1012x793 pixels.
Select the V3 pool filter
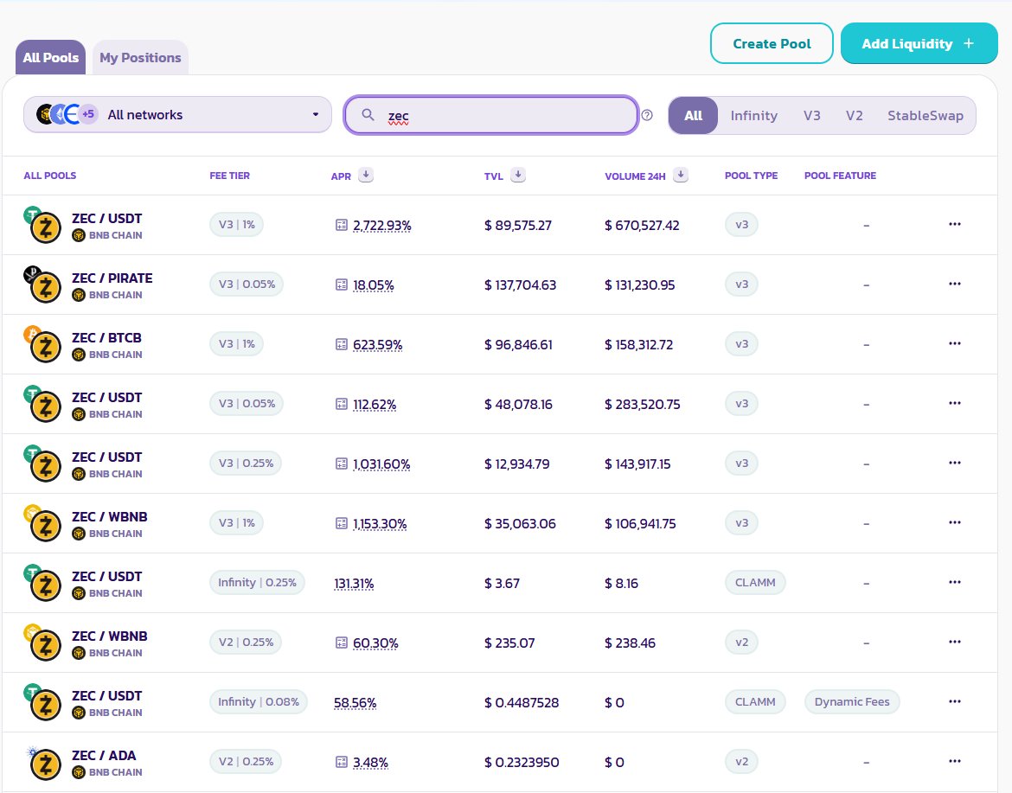[812, 116]
